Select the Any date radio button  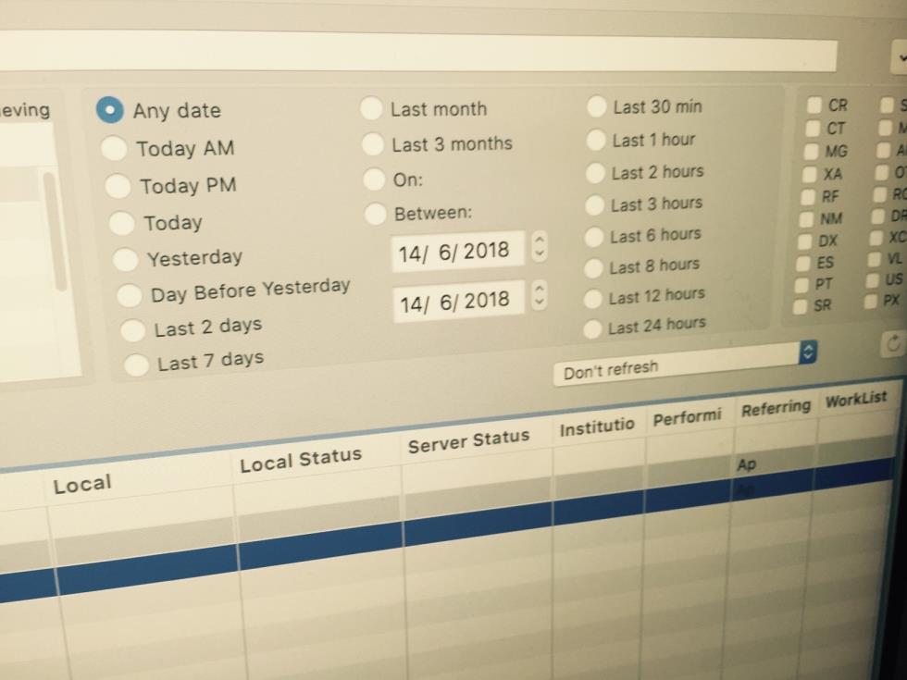[110, 110]
